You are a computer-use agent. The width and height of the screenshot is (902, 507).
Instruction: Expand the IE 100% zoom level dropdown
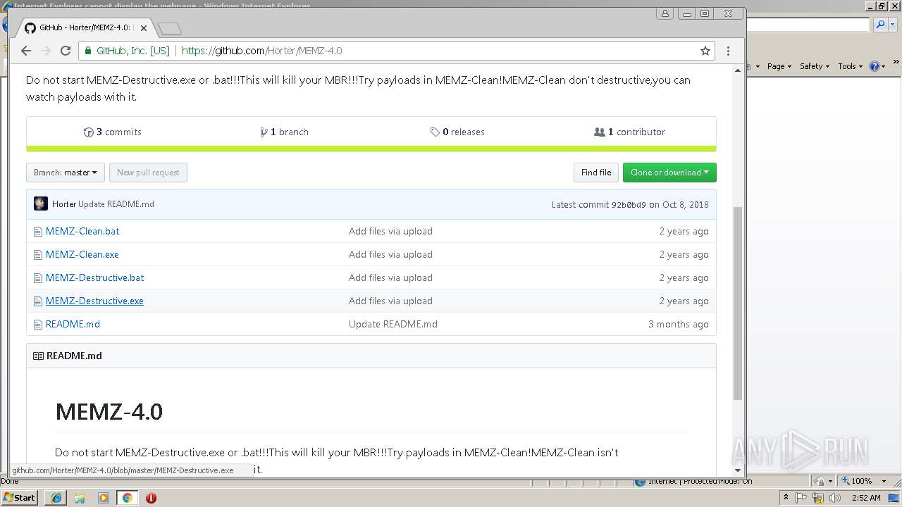coord(882,481)
